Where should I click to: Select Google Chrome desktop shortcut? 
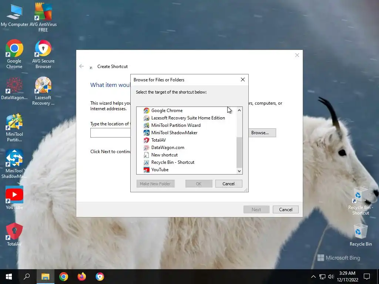pyautogui.click(x=14, y=54)
